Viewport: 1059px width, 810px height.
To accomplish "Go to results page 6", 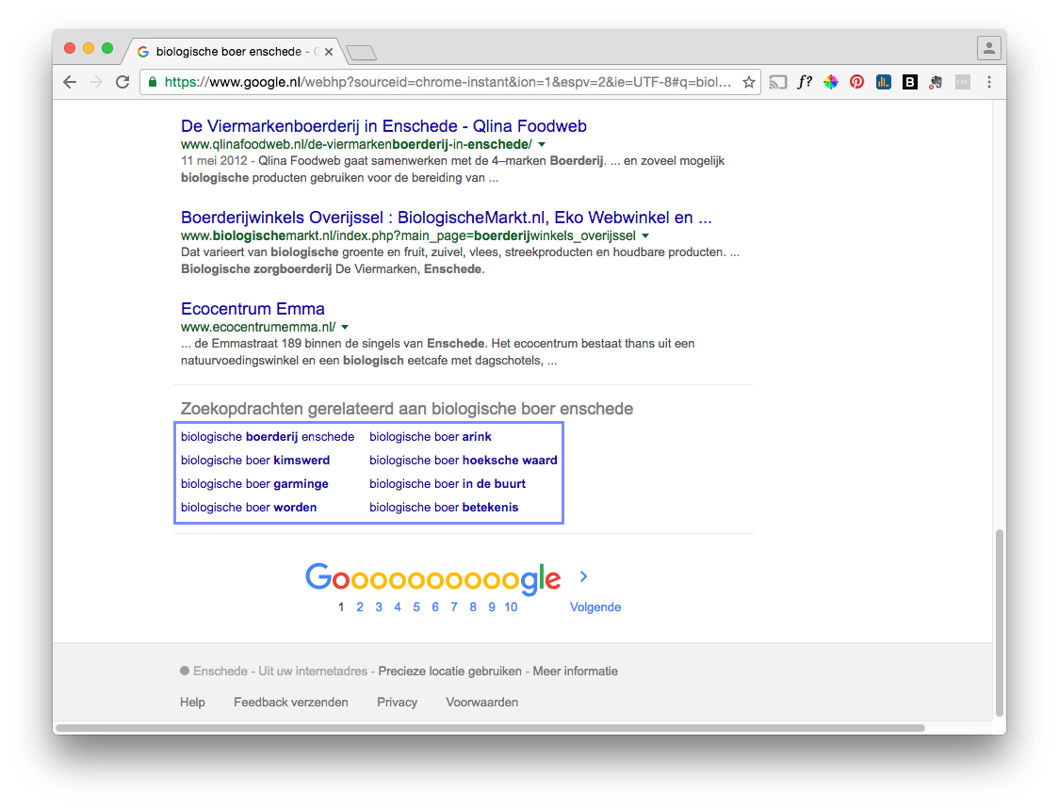I will tap(435, 607).
